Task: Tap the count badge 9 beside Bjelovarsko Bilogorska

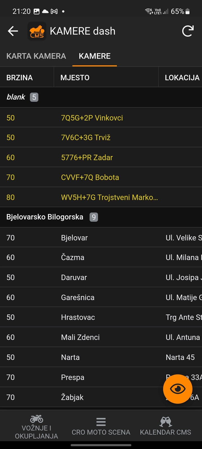Action: pyautogui.click(x=94, y=217)
